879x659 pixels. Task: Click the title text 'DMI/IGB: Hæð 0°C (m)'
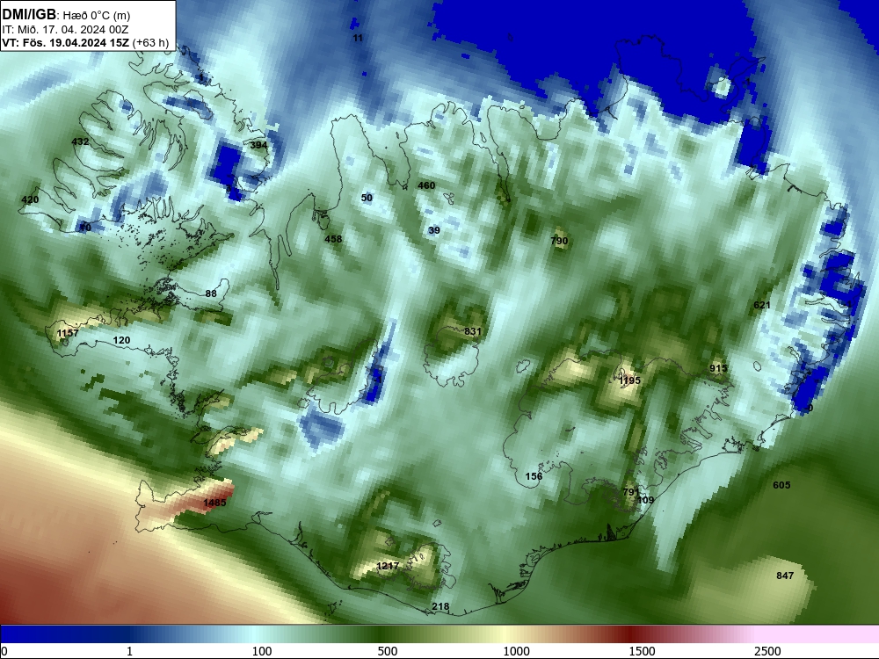tap(66, 14)
